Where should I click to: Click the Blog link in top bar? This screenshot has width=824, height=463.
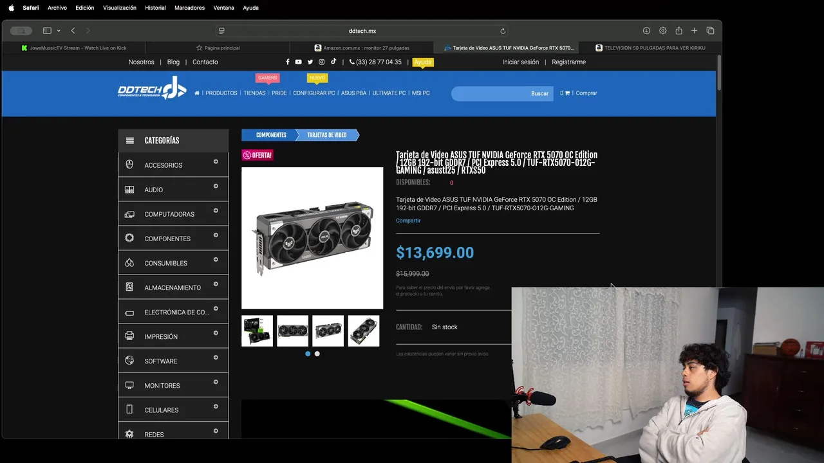tap(173, 62)
